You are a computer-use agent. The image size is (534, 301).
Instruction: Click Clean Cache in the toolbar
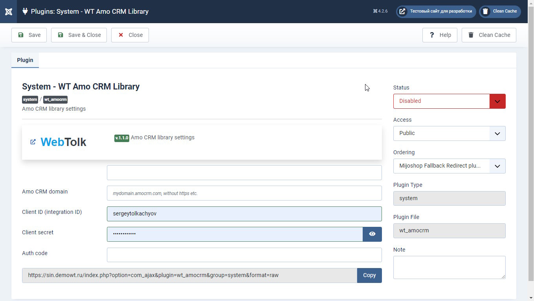pyautogui.click(x=489, y=35)
